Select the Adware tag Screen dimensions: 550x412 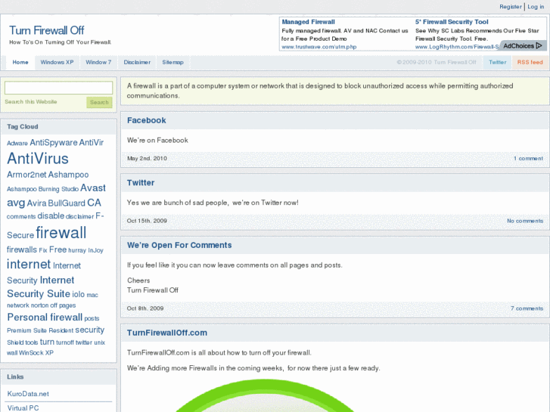click(17, 143)
